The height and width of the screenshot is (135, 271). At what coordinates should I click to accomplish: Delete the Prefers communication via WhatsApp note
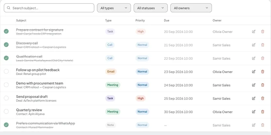coord(263,125)
